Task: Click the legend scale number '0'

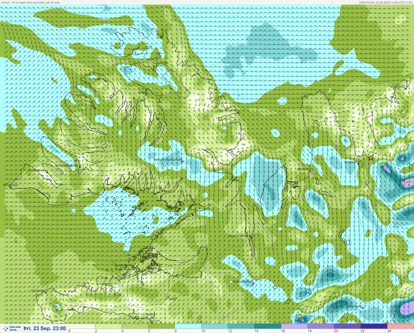Action: click(x=70, y=331)
